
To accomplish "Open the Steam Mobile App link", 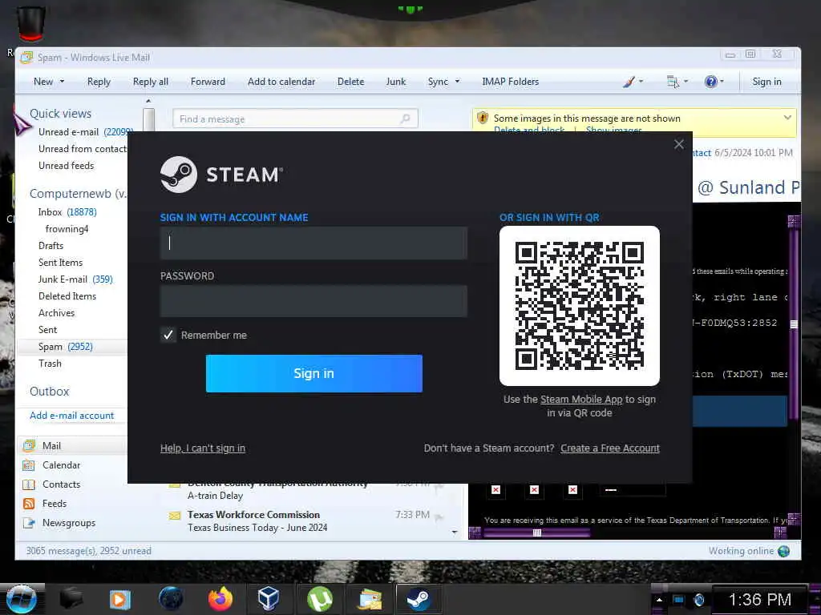I will 581,400.
